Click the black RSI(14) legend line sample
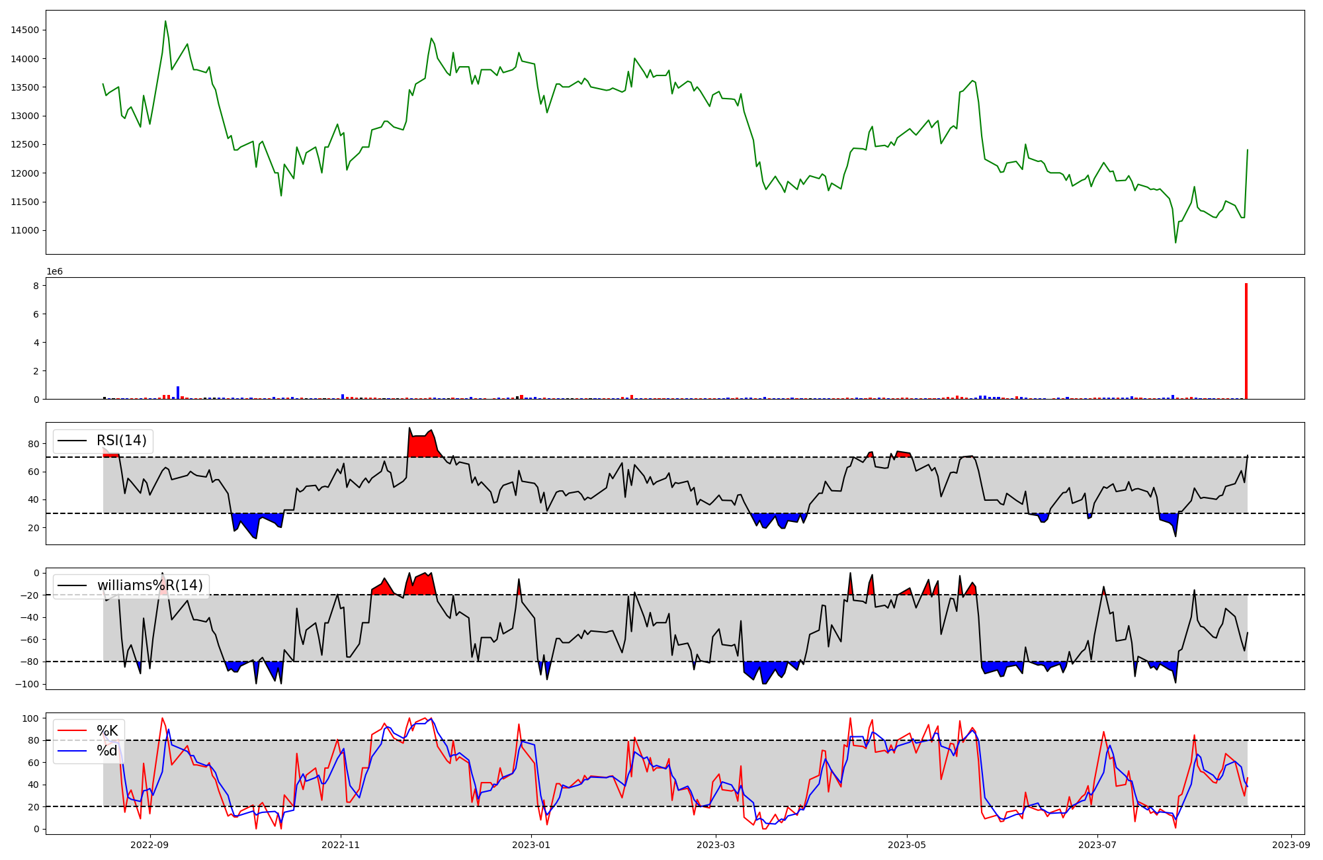Screen dimensions: 1323x860 click(x=73, y=441)
